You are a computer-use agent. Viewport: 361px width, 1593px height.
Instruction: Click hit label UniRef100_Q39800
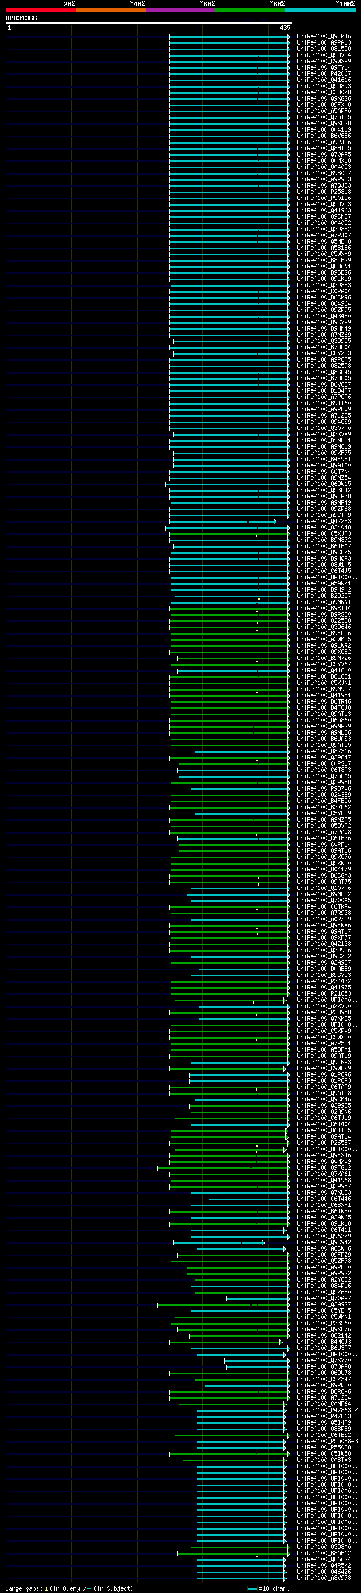coord(324,1547)
